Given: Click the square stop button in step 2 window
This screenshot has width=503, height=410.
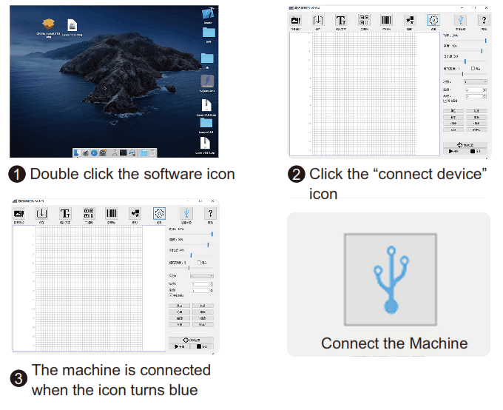Looking at the screenshot, I should [476, 151].
